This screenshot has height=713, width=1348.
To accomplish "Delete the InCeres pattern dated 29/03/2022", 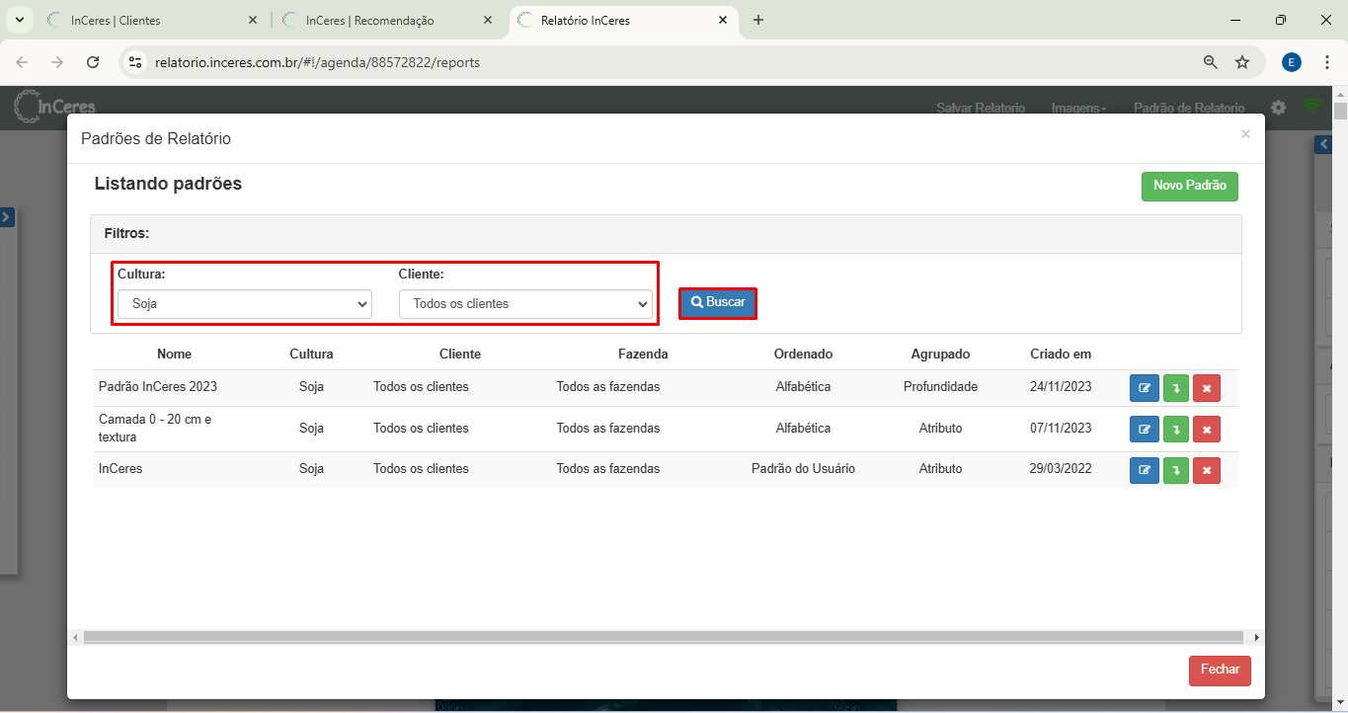I will (1207, 470).
